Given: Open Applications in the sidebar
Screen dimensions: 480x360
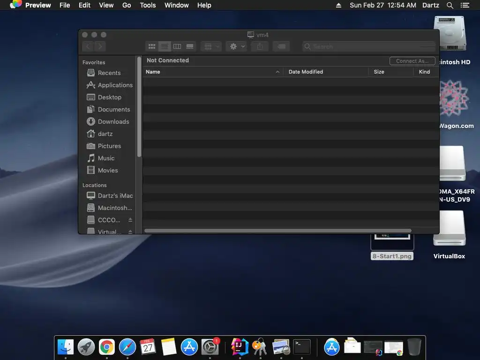Looking at the screenshot, I should point(110,85).
